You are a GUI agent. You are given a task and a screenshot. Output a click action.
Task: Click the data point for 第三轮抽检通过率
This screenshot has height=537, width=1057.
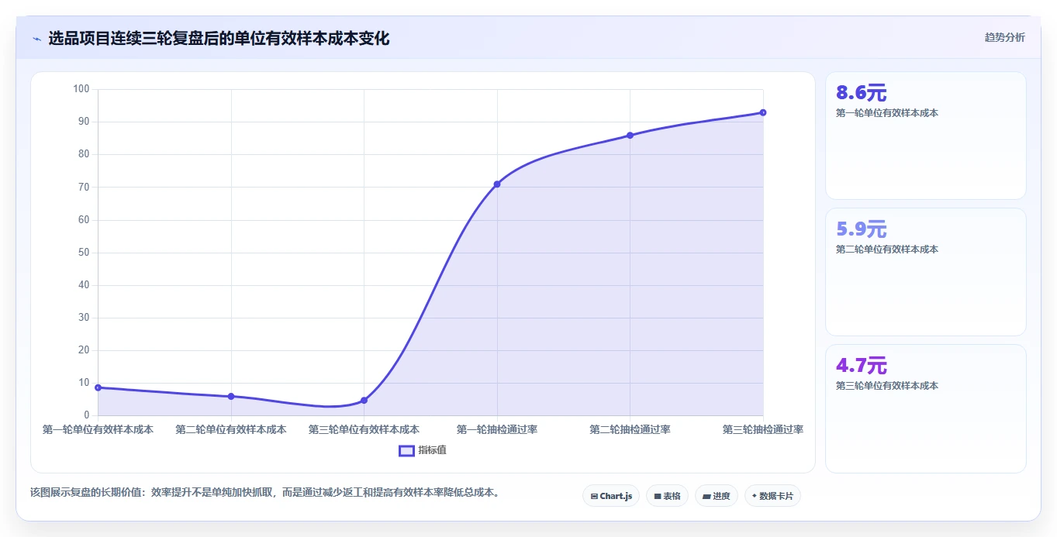(x=763, y=112)
